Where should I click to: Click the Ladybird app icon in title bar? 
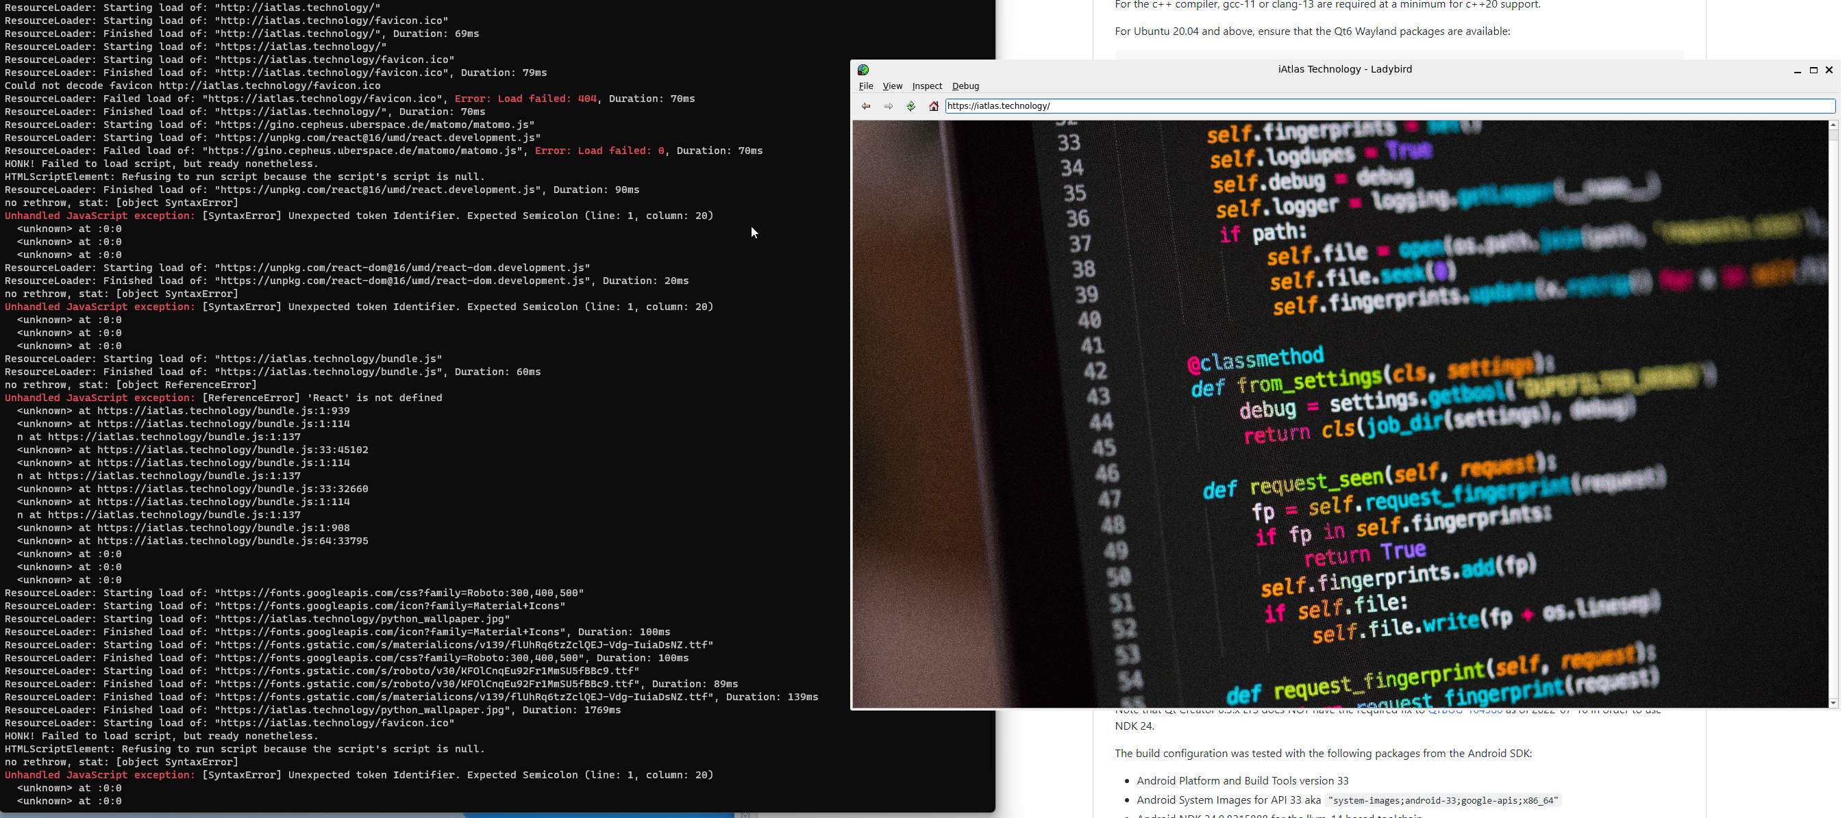[x=863, y=70]
